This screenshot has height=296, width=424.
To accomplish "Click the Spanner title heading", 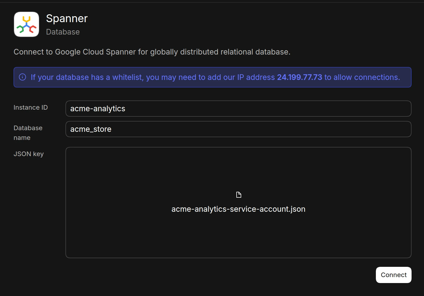I will pos(67,19).
